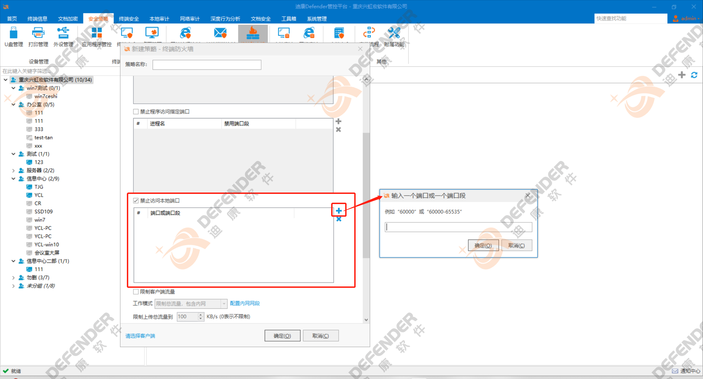Close the port input dialog
This screenshot has width=703, height=379.
528,196
